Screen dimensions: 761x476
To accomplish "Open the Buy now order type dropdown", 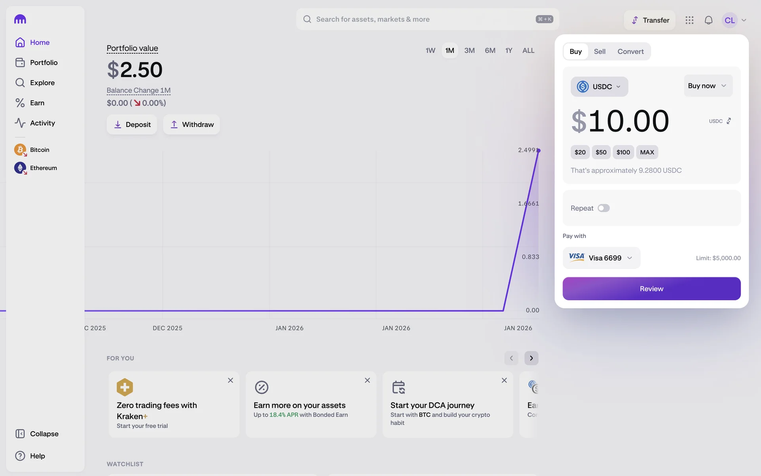I will 707,86.
